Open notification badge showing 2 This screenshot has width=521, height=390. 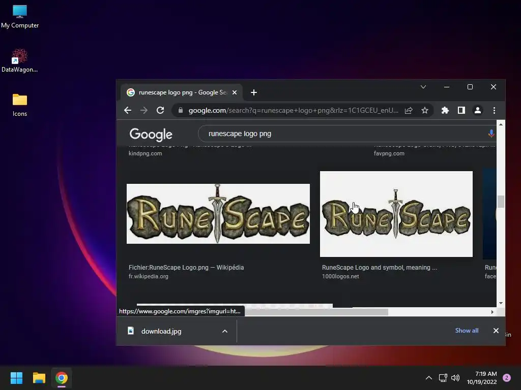(x=507, y=378)
